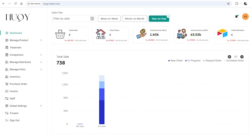Open the Coupon text link
This screenshot has height=136, width=251.
14,113
